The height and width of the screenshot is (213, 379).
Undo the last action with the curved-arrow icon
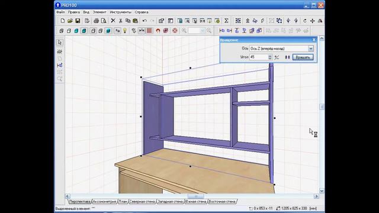point(144,21)
